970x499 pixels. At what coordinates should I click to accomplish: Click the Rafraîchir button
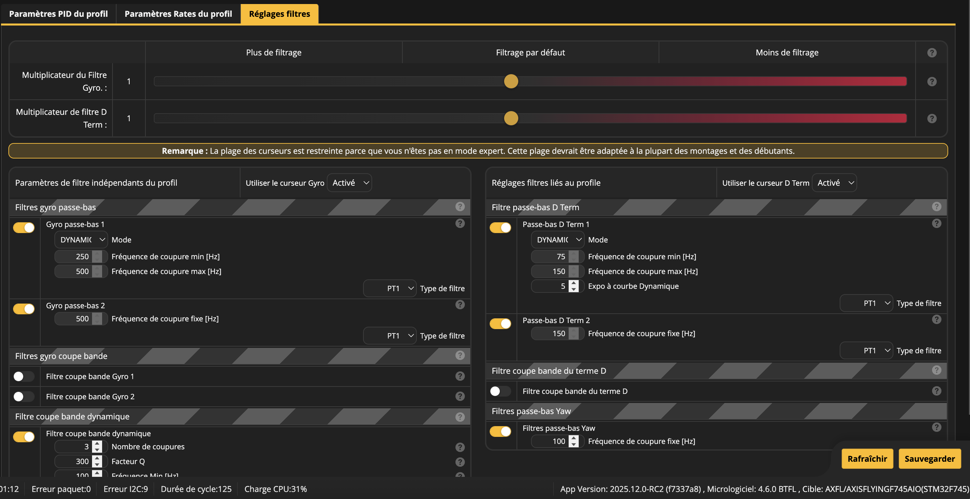point(867,458)
